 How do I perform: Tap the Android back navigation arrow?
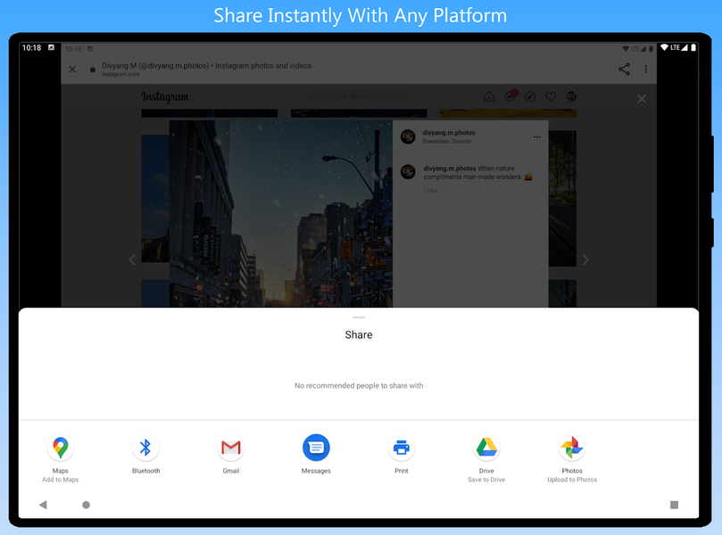43,505
